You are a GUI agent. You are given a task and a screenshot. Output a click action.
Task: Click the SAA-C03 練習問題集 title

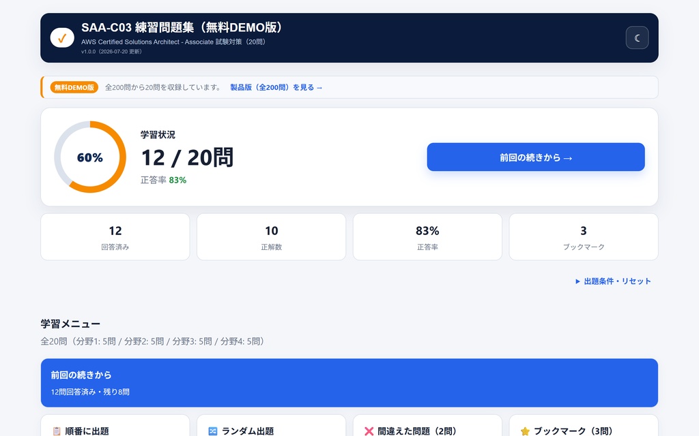coord(182,27)
